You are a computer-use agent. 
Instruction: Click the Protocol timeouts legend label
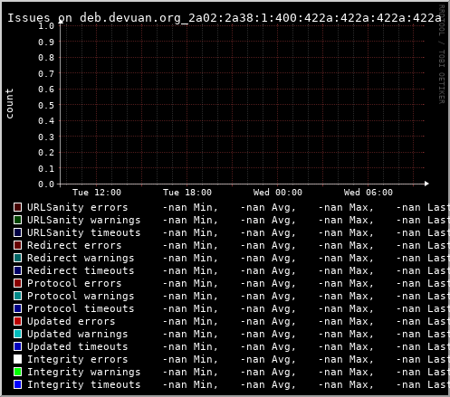point(81,308)
